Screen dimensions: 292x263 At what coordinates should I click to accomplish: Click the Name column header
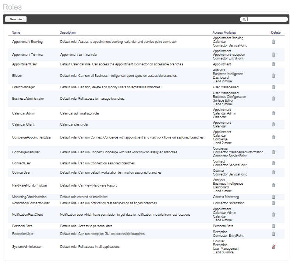pos(16,33)
